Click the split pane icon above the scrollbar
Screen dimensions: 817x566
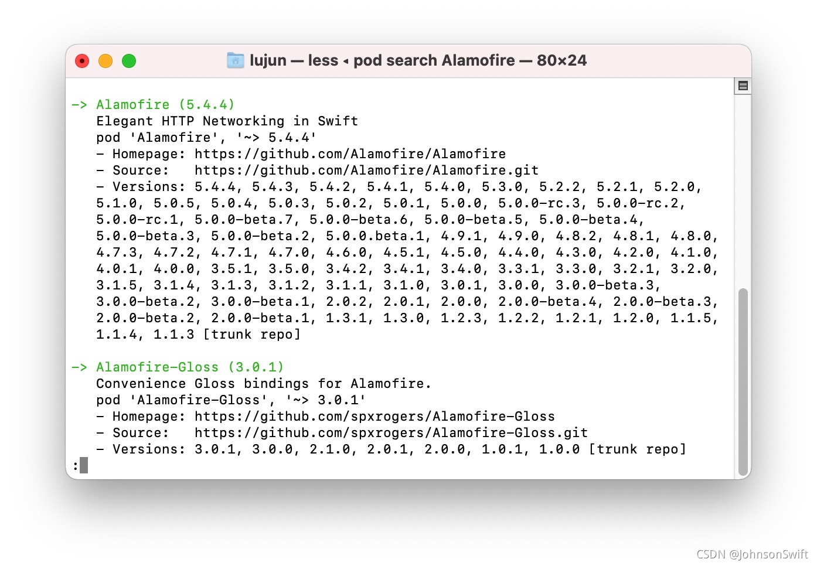coord(743,86)
